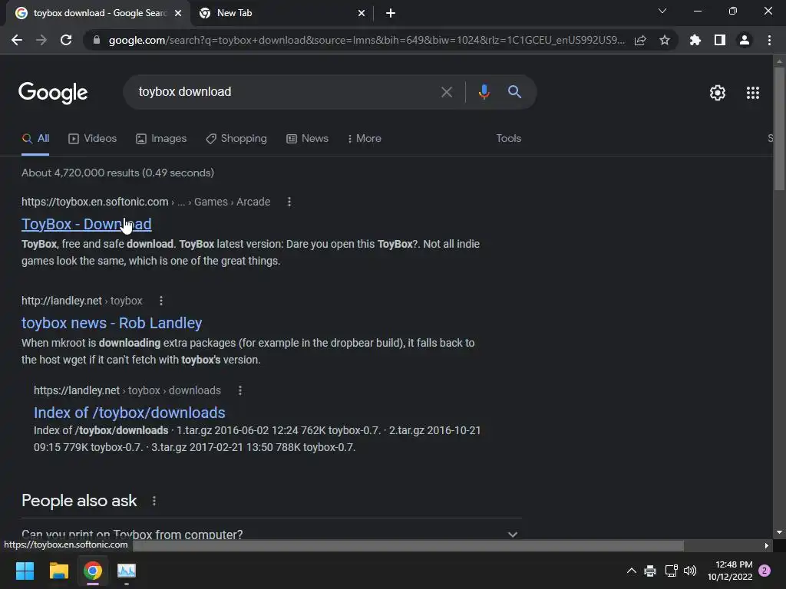The height and width of the screenshot is (589, 786).
Task: Click the vertical scrollbar thumb
Action: tap(779, 128)
